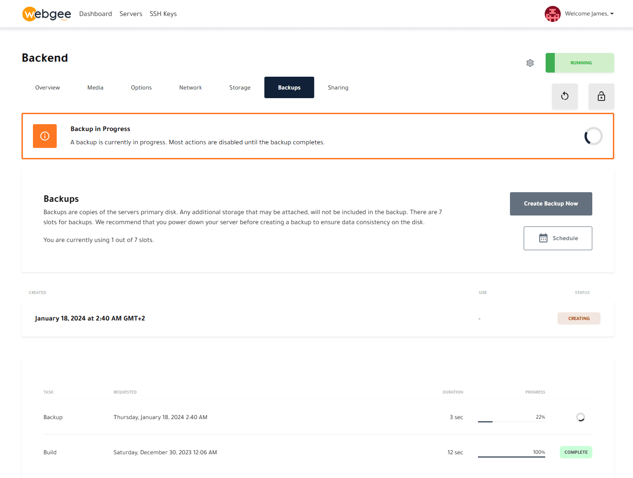Click the Backup task 22% progress bar
The height and width of the screenshot is (478, 633).
point(511,421)
